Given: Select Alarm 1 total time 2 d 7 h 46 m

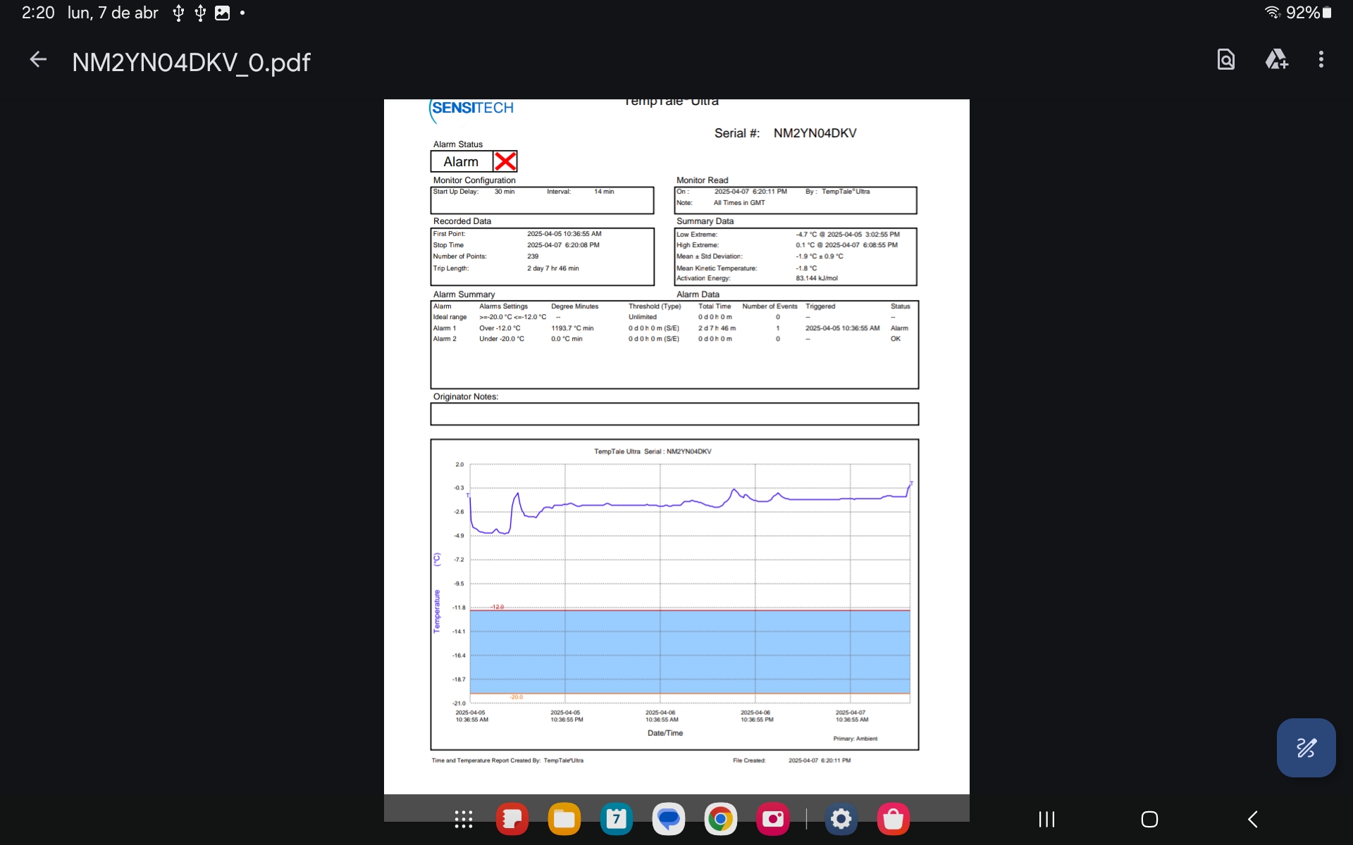Looking at the screenshot, I should [x=717, y=328].
